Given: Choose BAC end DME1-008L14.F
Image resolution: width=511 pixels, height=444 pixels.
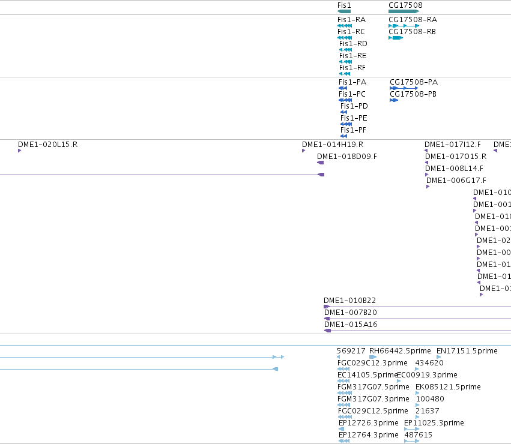Looking at the screenshot, I should [x=454, y=169].
